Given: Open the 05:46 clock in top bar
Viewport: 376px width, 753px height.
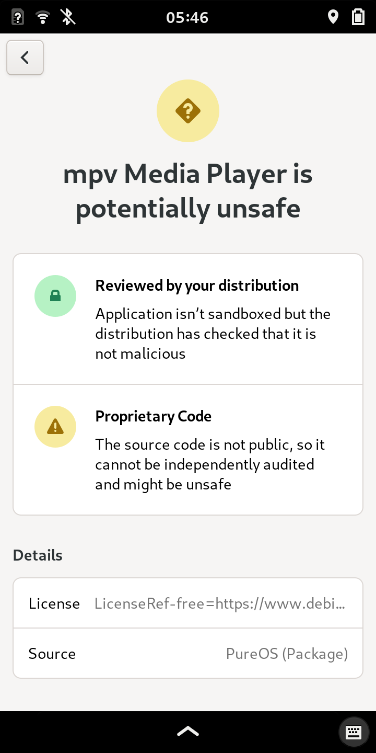Looking at the screenshot, I should pos(187,17).
